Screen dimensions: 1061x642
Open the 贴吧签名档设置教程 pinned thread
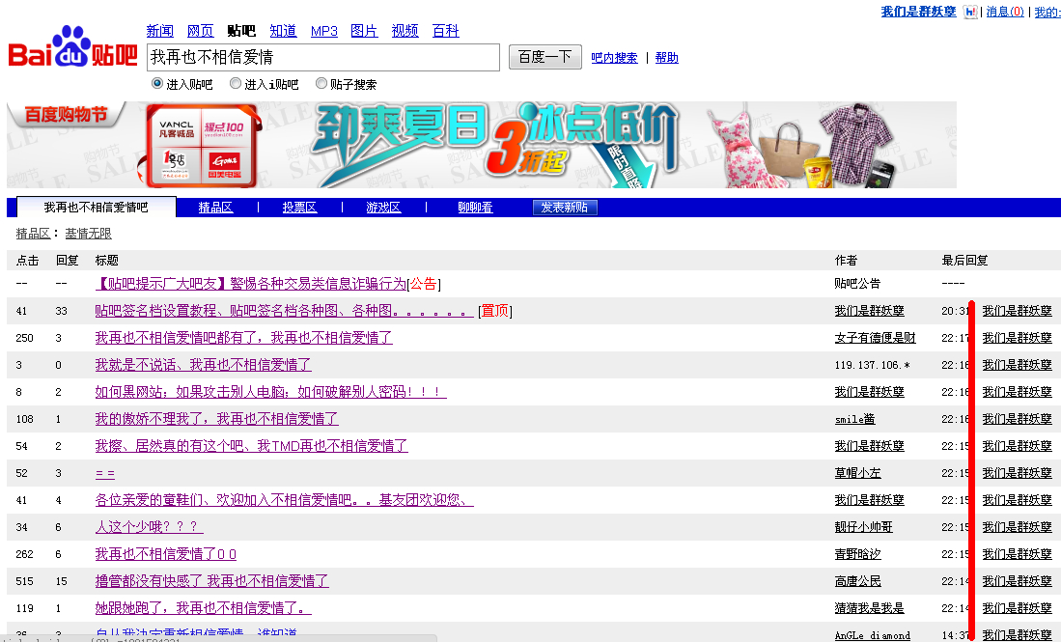[x=284, y=311]
